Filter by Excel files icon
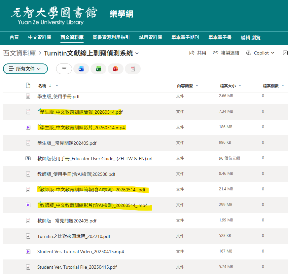Viewport: 288px width, 274px height. click(x=98, y=69)
